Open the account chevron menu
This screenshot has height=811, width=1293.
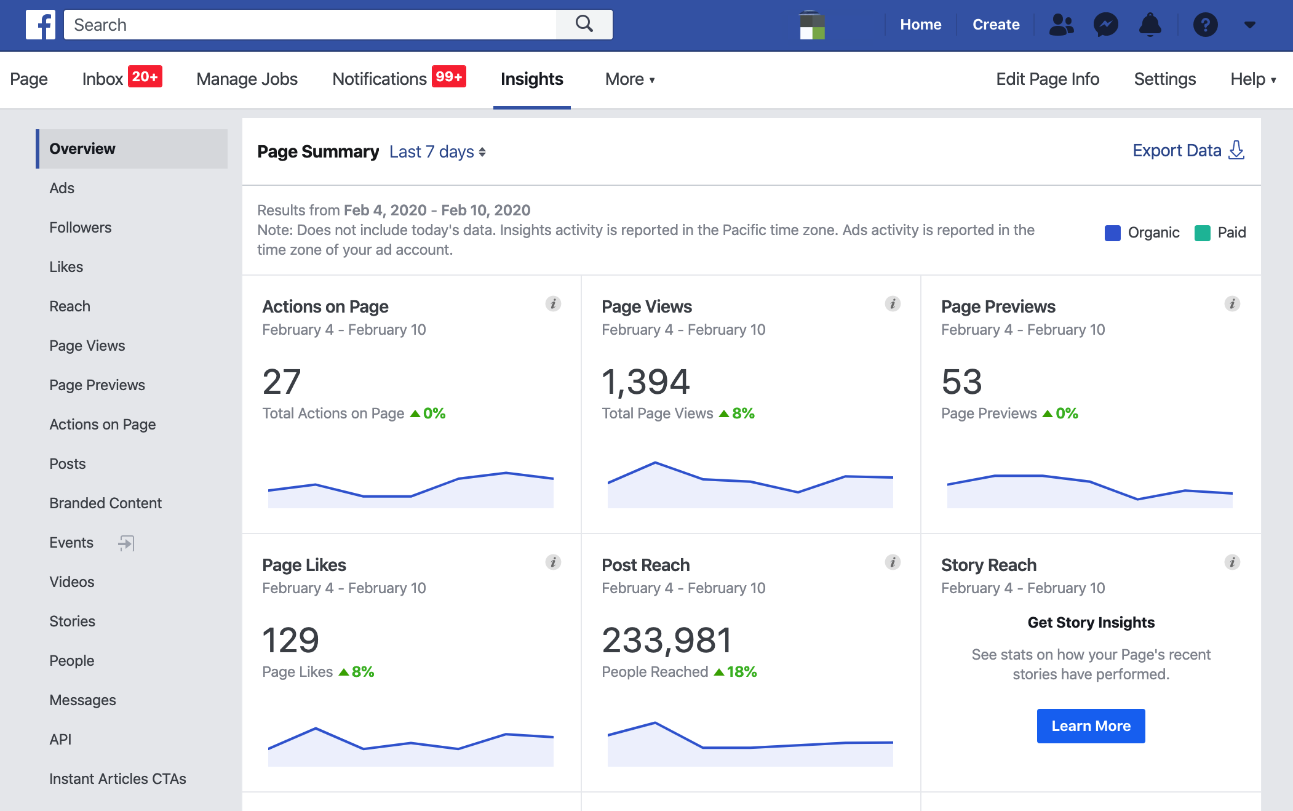[x=1249, y=25]
